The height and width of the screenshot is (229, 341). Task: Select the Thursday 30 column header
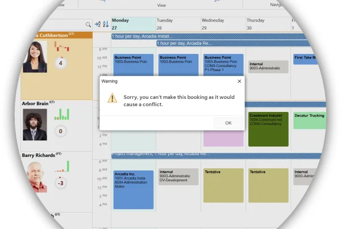pyautogui.click(x=268, y=24)
